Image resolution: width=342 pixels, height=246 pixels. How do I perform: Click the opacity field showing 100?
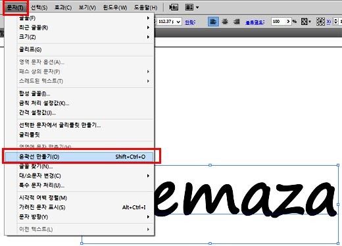[278, 22]
